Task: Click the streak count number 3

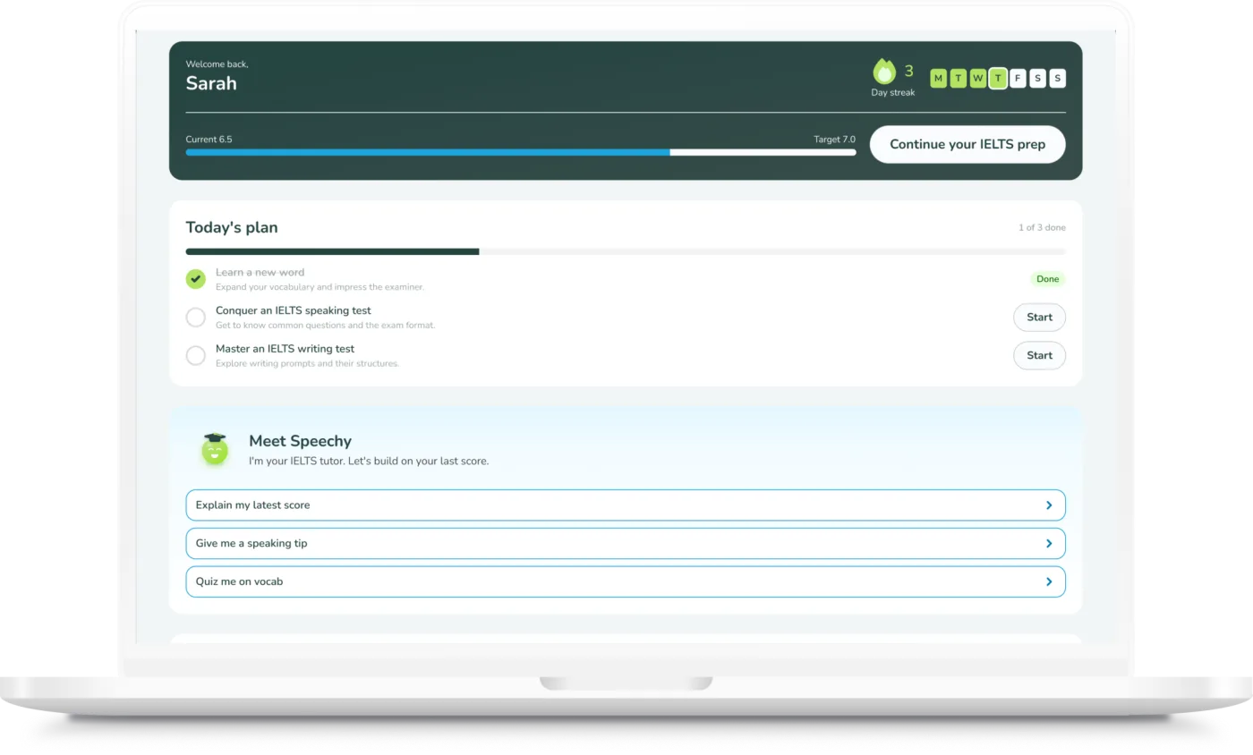Action: 908,71
